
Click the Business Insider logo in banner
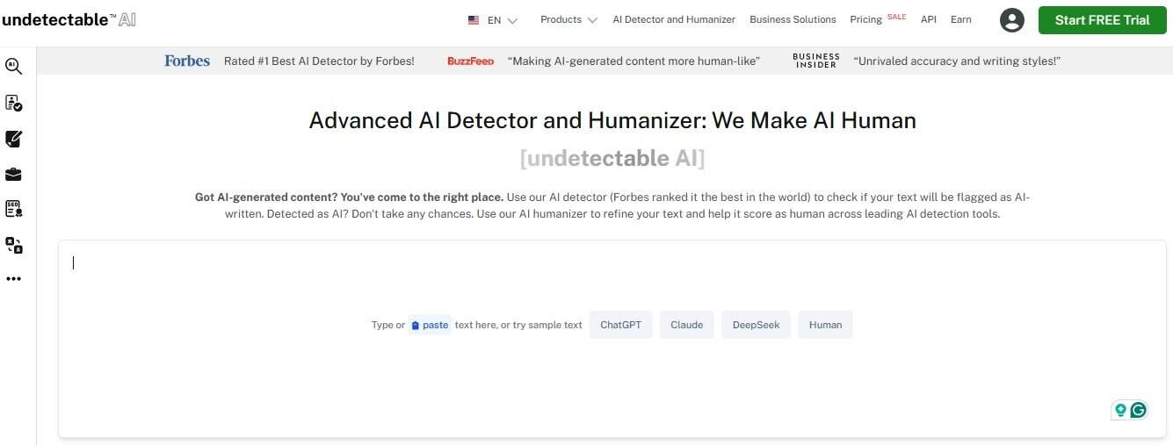pos(816,61)
